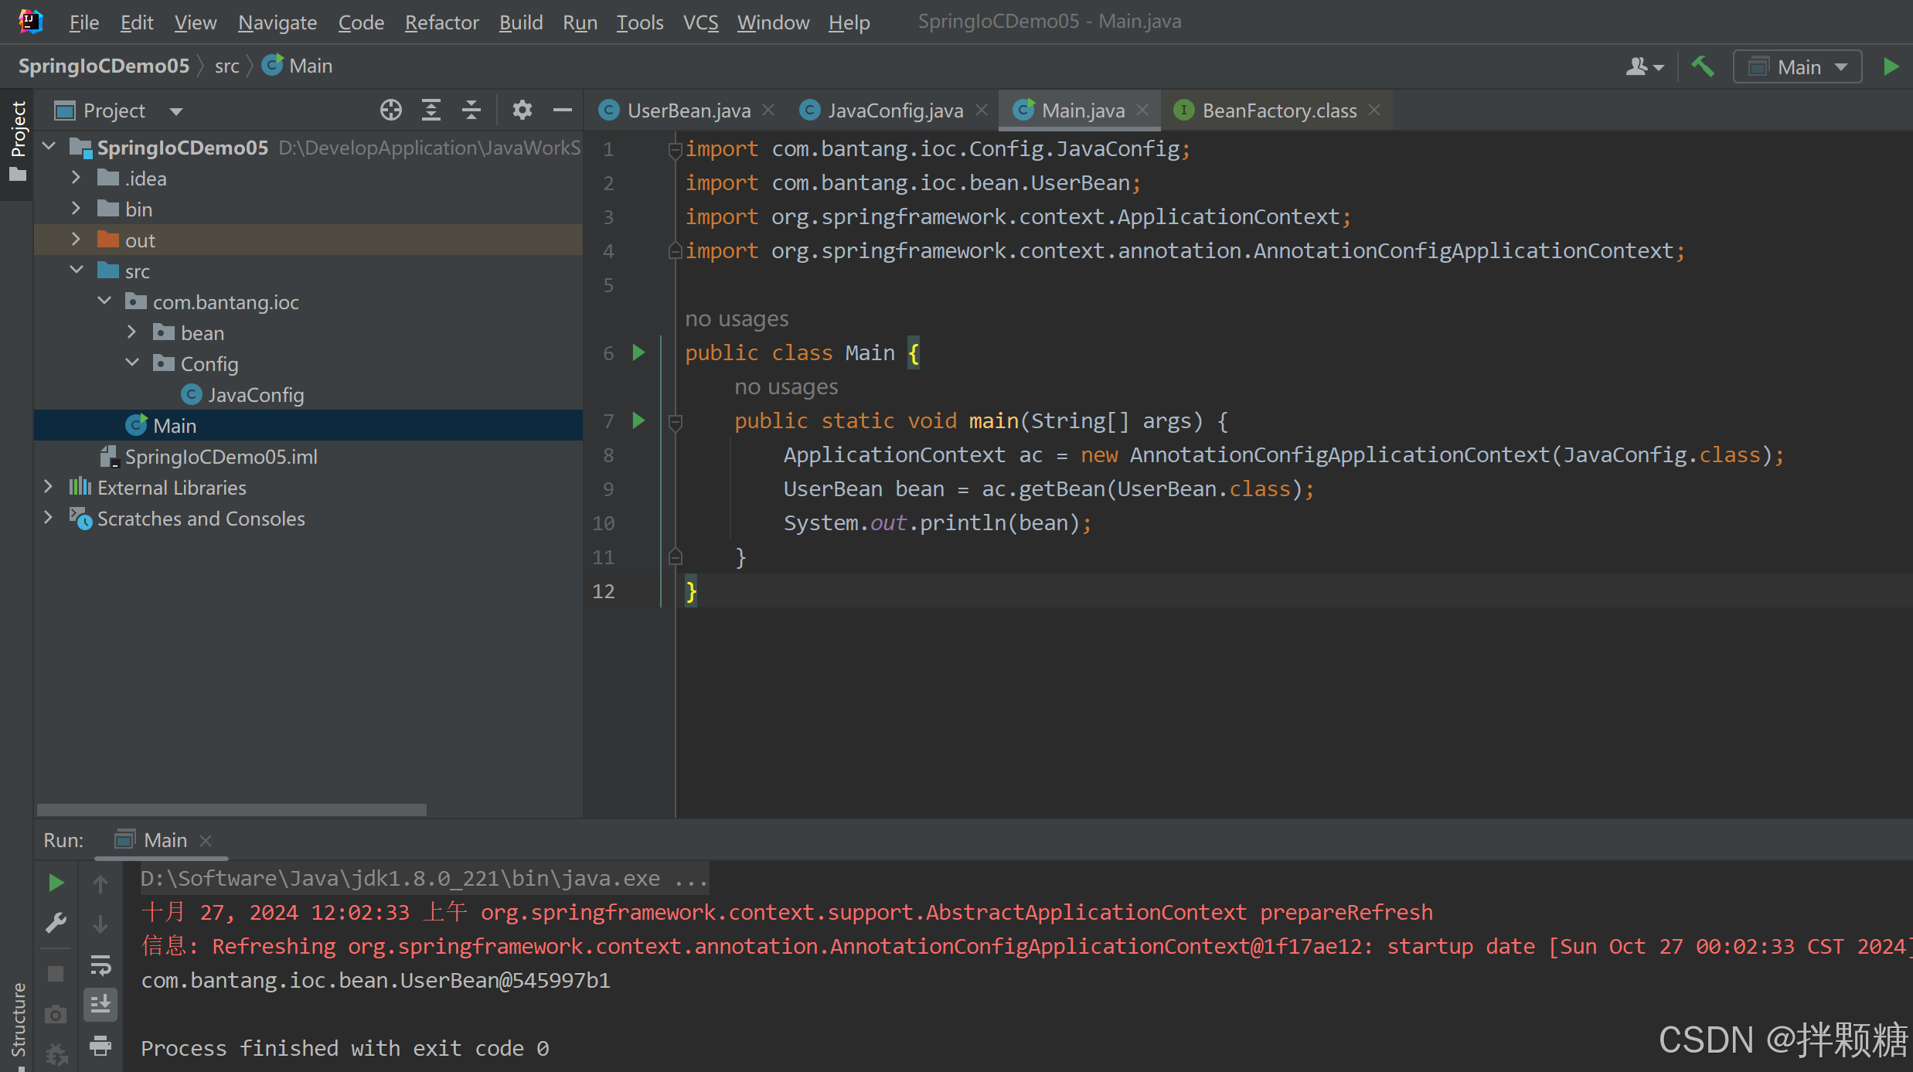Collapse the Config package folder
1913x1072 pixels.
(132, 363)
